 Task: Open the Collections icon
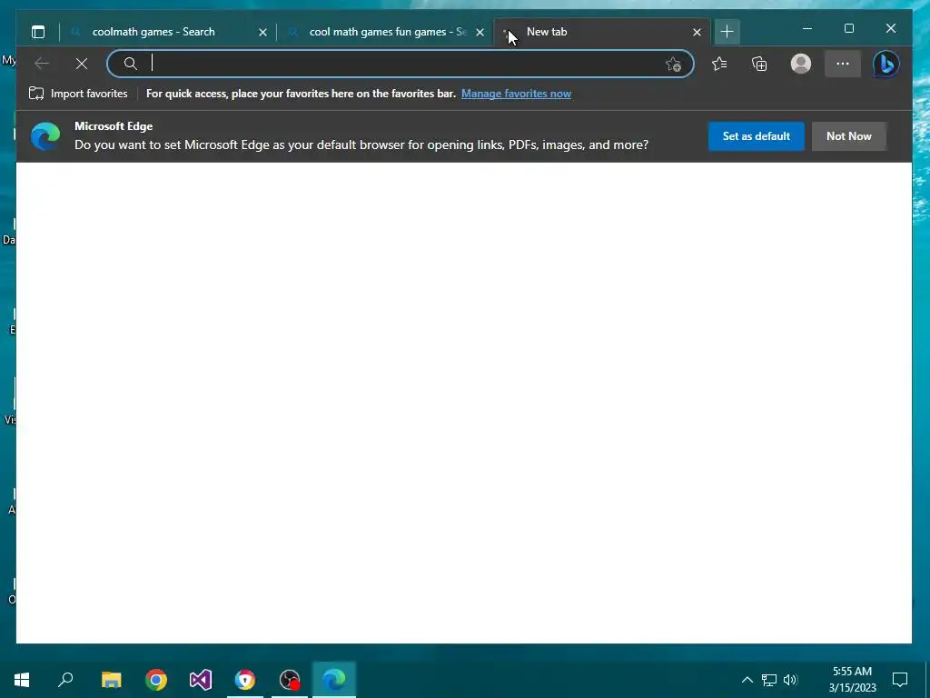(760, 64)
